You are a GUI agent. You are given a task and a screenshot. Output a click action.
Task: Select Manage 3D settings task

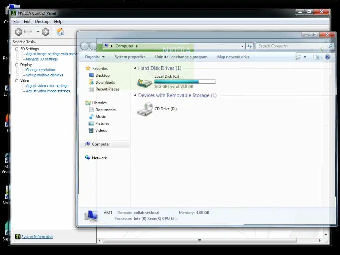click(42, 59)
